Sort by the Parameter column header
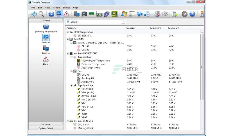235x136 pixels. [x=95, y=28]
